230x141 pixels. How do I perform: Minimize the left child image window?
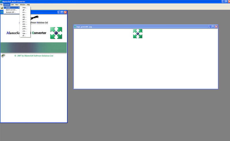59,12
